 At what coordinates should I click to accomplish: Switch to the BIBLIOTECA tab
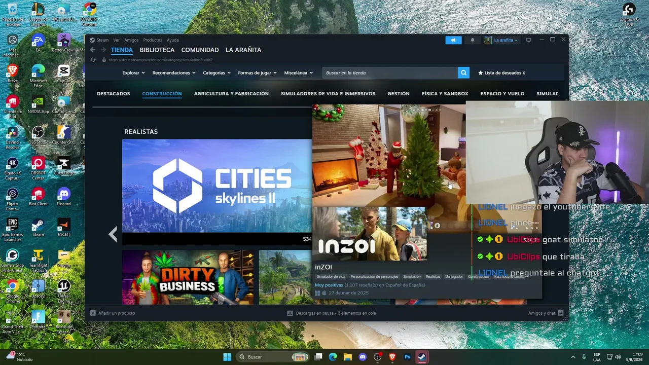coord(157,50)
